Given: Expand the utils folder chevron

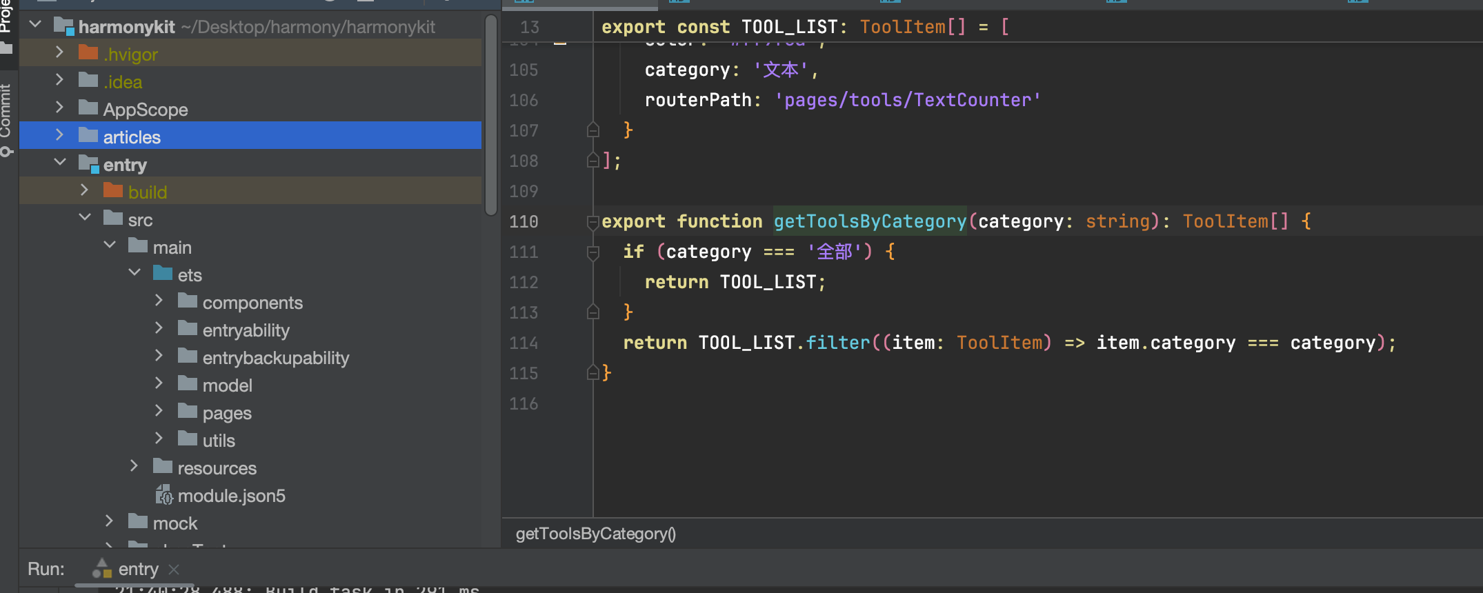Looking at the screenshot, I should click(159, 439).
